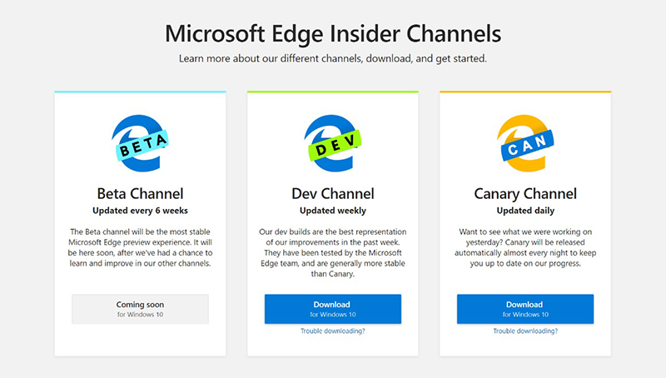The width and height of the screenshot is (666, 378).
Task: Select the 'Beta Channel' heading
Action: click(140, 194)
